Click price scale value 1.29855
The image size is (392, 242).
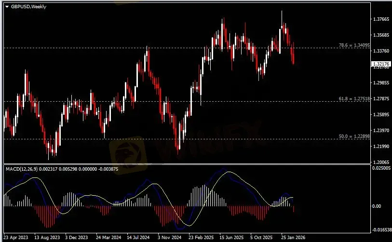click(381, 83)
